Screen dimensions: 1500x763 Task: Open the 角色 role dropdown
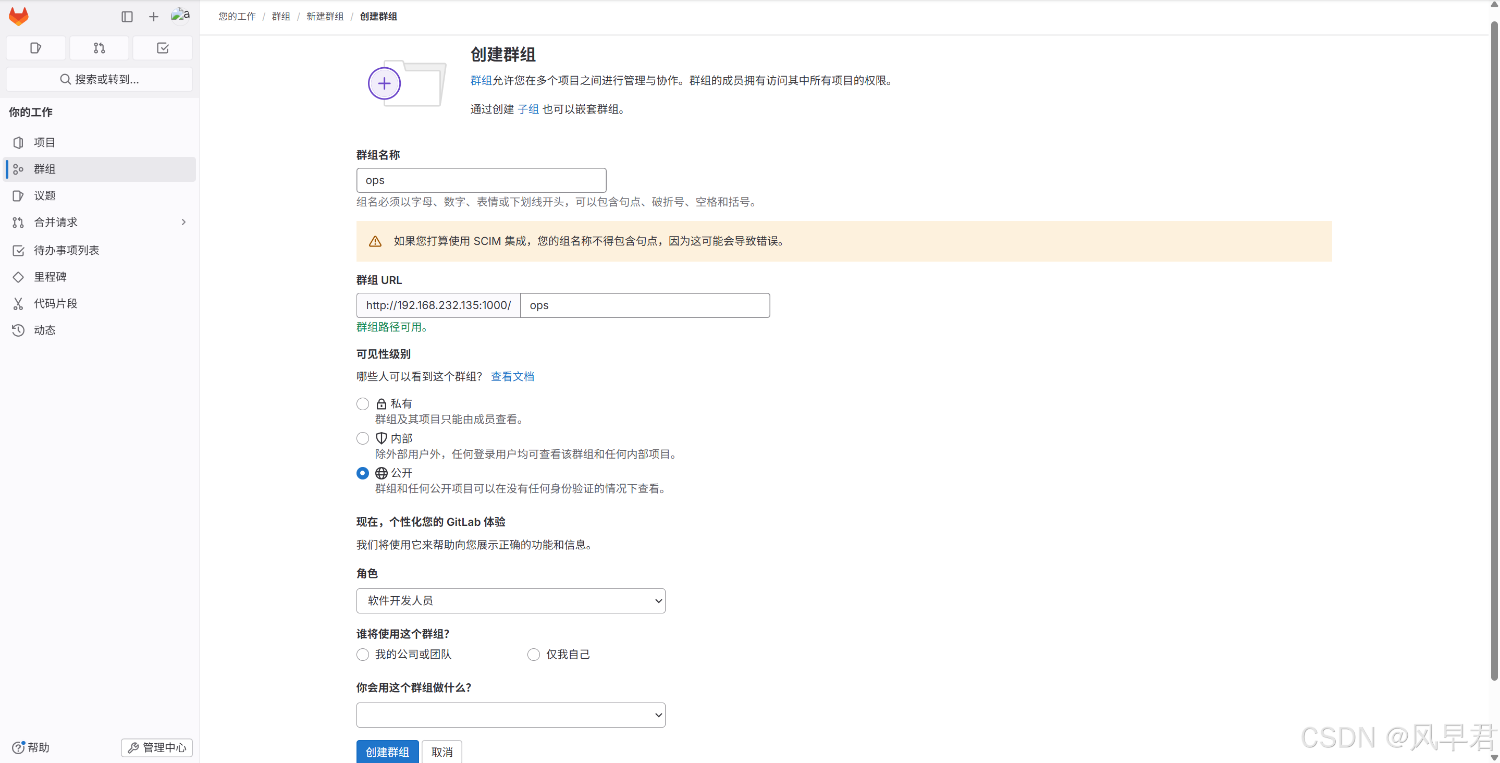click(x=510, y=600)
